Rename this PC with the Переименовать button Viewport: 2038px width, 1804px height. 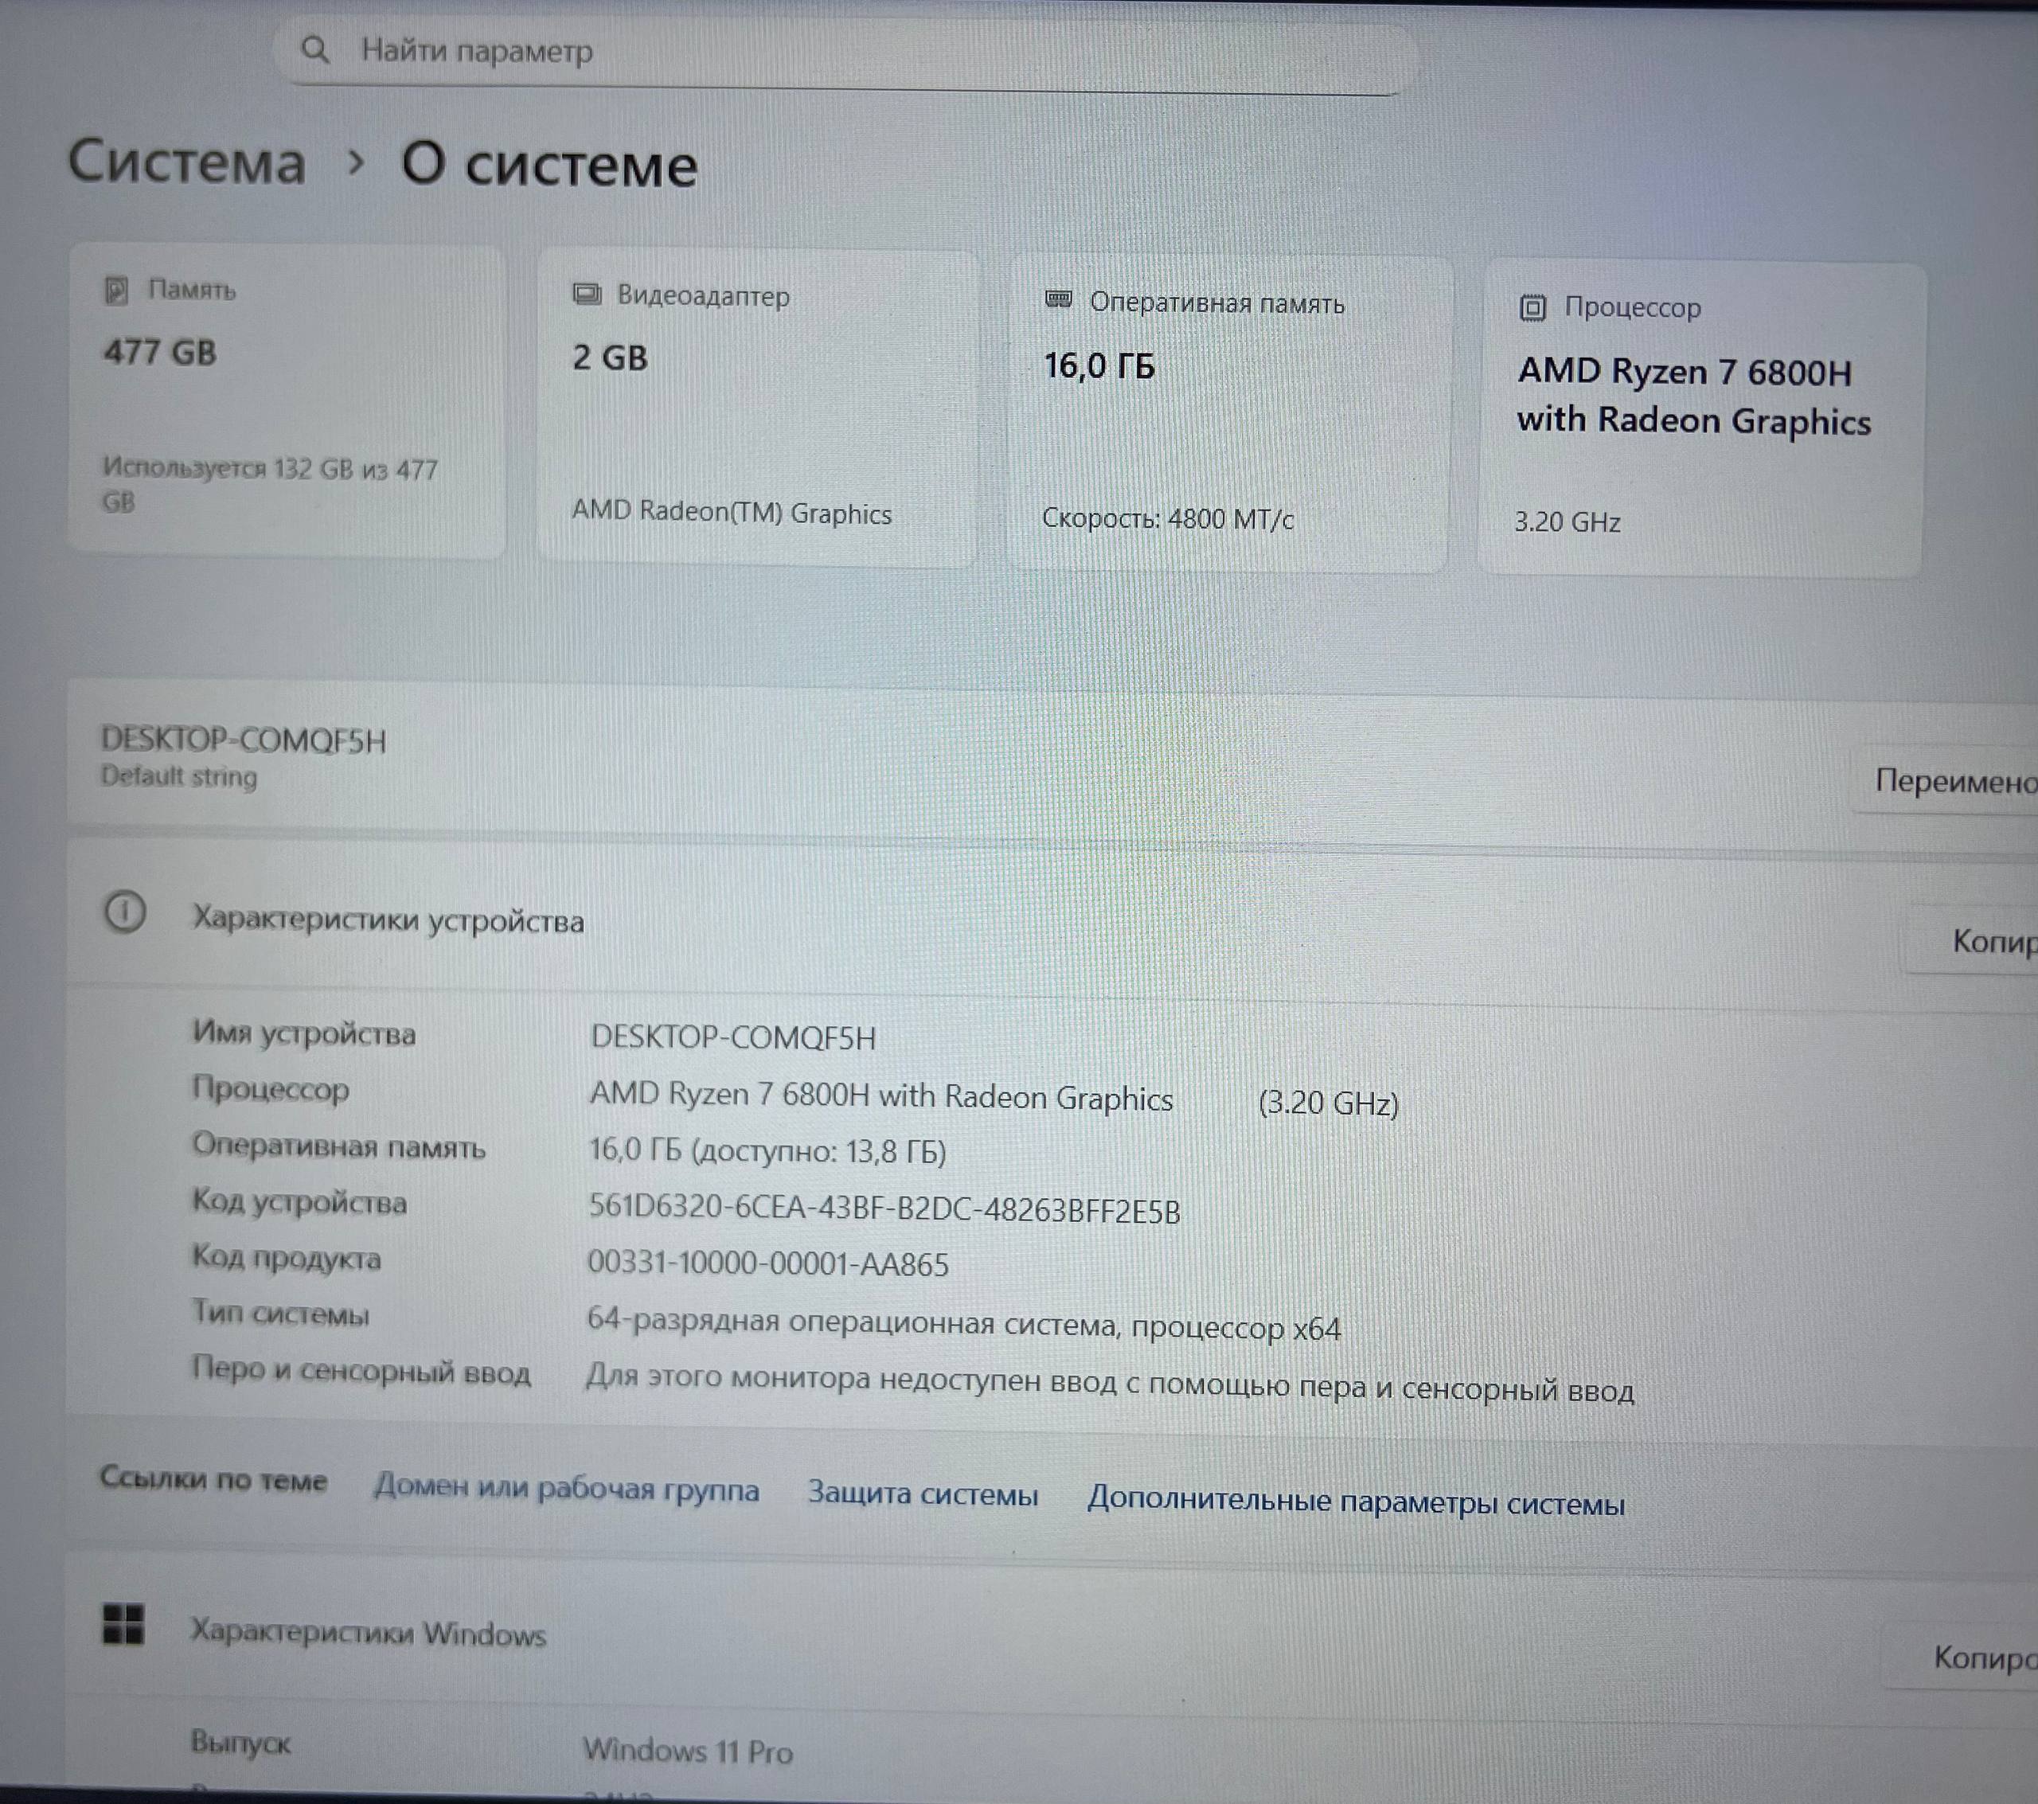pos(1946,781)
